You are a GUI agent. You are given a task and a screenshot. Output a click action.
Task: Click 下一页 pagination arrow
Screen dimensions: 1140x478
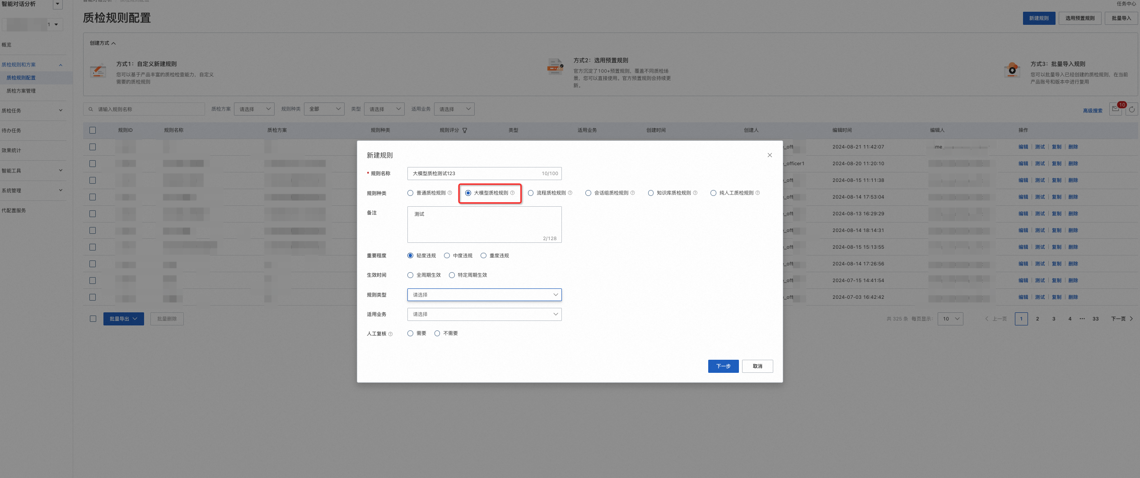1122,319
